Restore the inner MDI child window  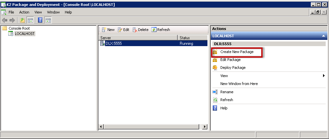point(318,12)
